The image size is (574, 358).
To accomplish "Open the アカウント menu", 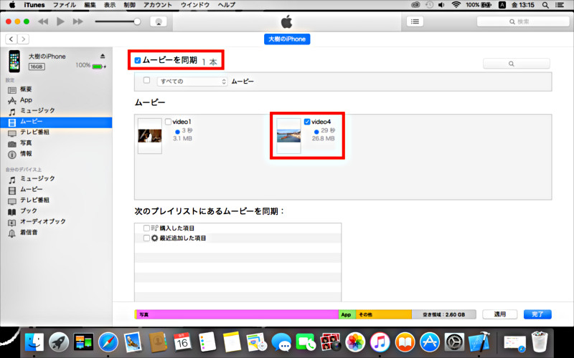I will click(x=157, y=5).
